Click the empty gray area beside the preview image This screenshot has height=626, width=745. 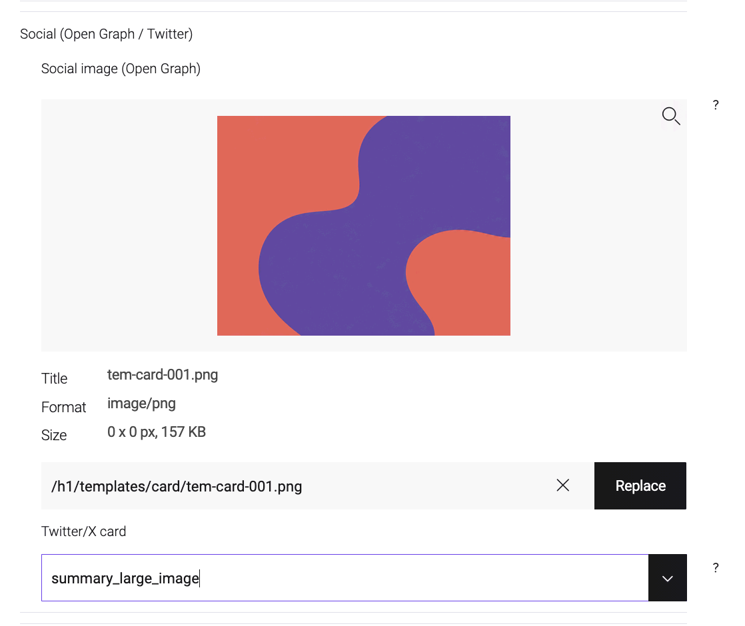click(129, 226)
